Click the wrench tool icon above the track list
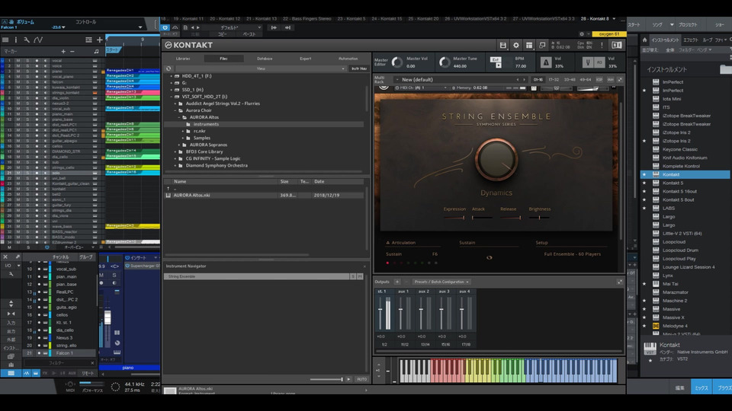This screenshot has width=732, height=411. tap(27, 40)
